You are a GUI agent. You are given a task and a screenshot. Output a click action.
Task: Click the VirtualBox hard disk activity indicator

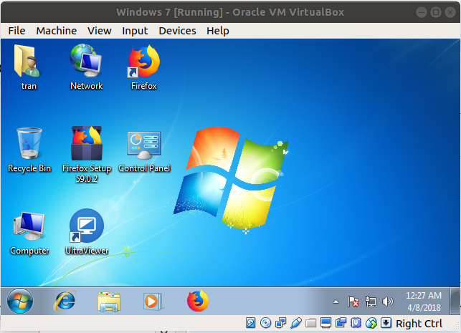pyautogui.click(x=250, y=323)
